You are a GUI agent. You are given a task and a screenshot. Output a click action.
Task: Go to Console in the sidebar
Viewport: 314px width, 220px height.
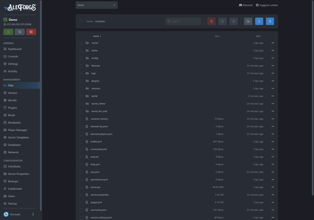[x=13, y=56]
